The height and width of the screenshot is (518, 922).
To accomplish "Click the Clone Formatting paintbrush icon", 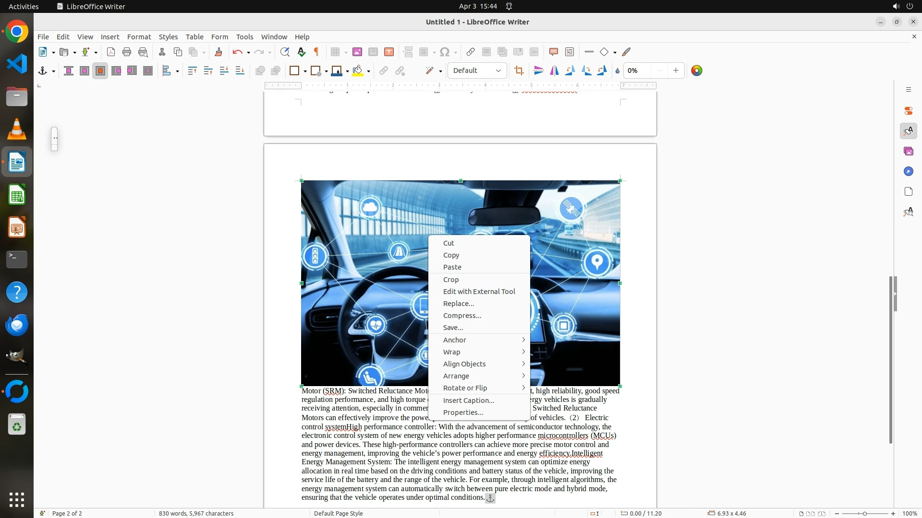I will [x=218, y=52].
